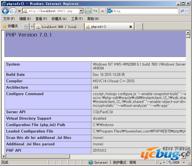
Task: Click the Compatibility View icon
Action: click(88, 11)
